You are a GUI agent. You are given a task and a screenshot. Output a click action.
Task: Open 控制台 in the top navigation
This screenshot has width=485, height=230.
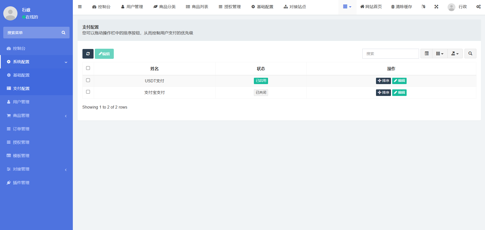click(x=101, y=7)
